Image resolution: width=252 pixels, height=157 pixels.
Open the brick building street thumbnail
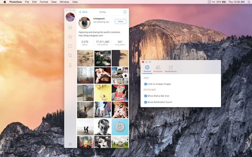pos(103,110)
